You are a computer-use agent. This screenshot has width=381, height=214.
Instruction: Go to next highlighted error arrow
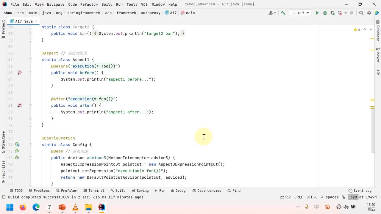pyautogui.click(x=371, y=29)
